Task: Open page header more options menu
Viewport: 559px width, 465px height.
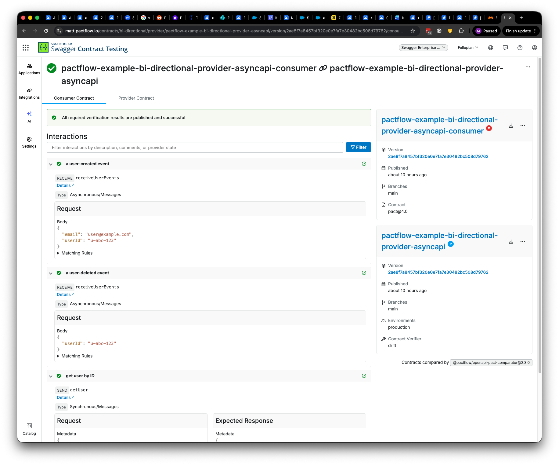Action: 528,67
